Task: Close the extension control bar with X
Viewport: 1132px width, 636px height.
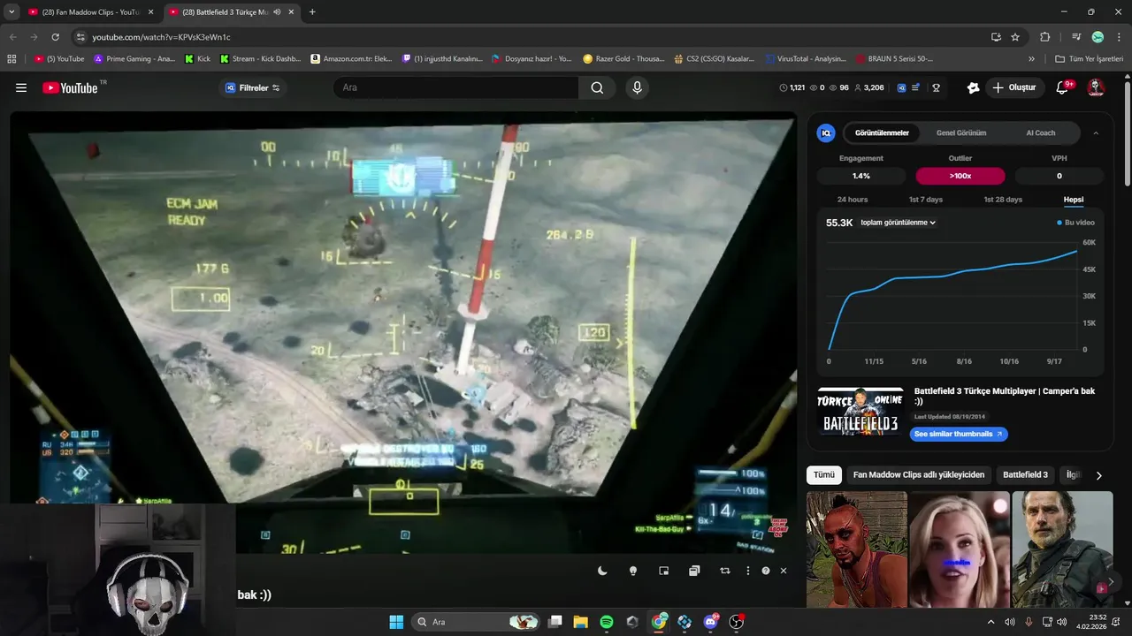Action: (783, 571)
